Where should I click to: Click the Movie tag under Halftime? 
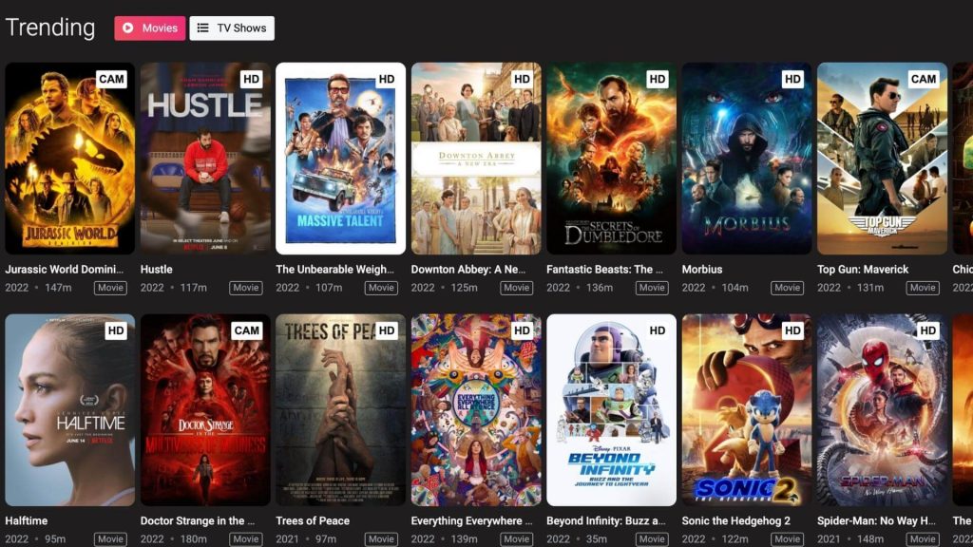click(x=110, y=539)
